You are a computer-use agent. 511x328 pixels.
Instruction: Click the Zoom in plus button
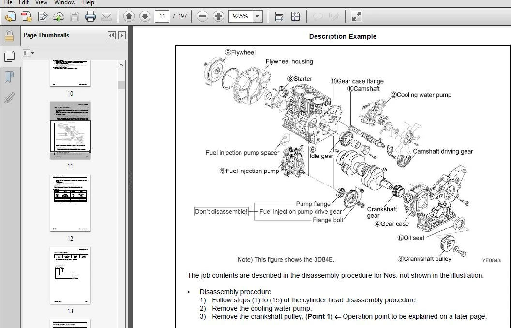[x=218, y=16]
